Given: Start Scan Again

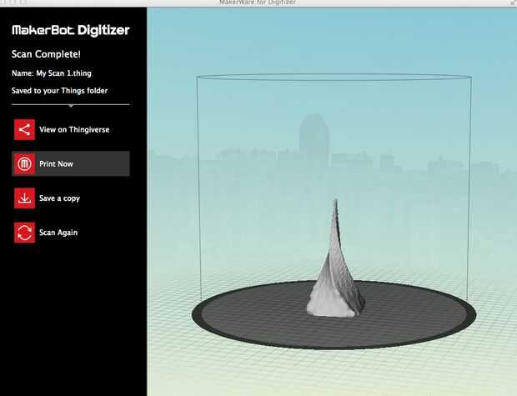Looking at the screenshot, I should click(x=58, y=233).
